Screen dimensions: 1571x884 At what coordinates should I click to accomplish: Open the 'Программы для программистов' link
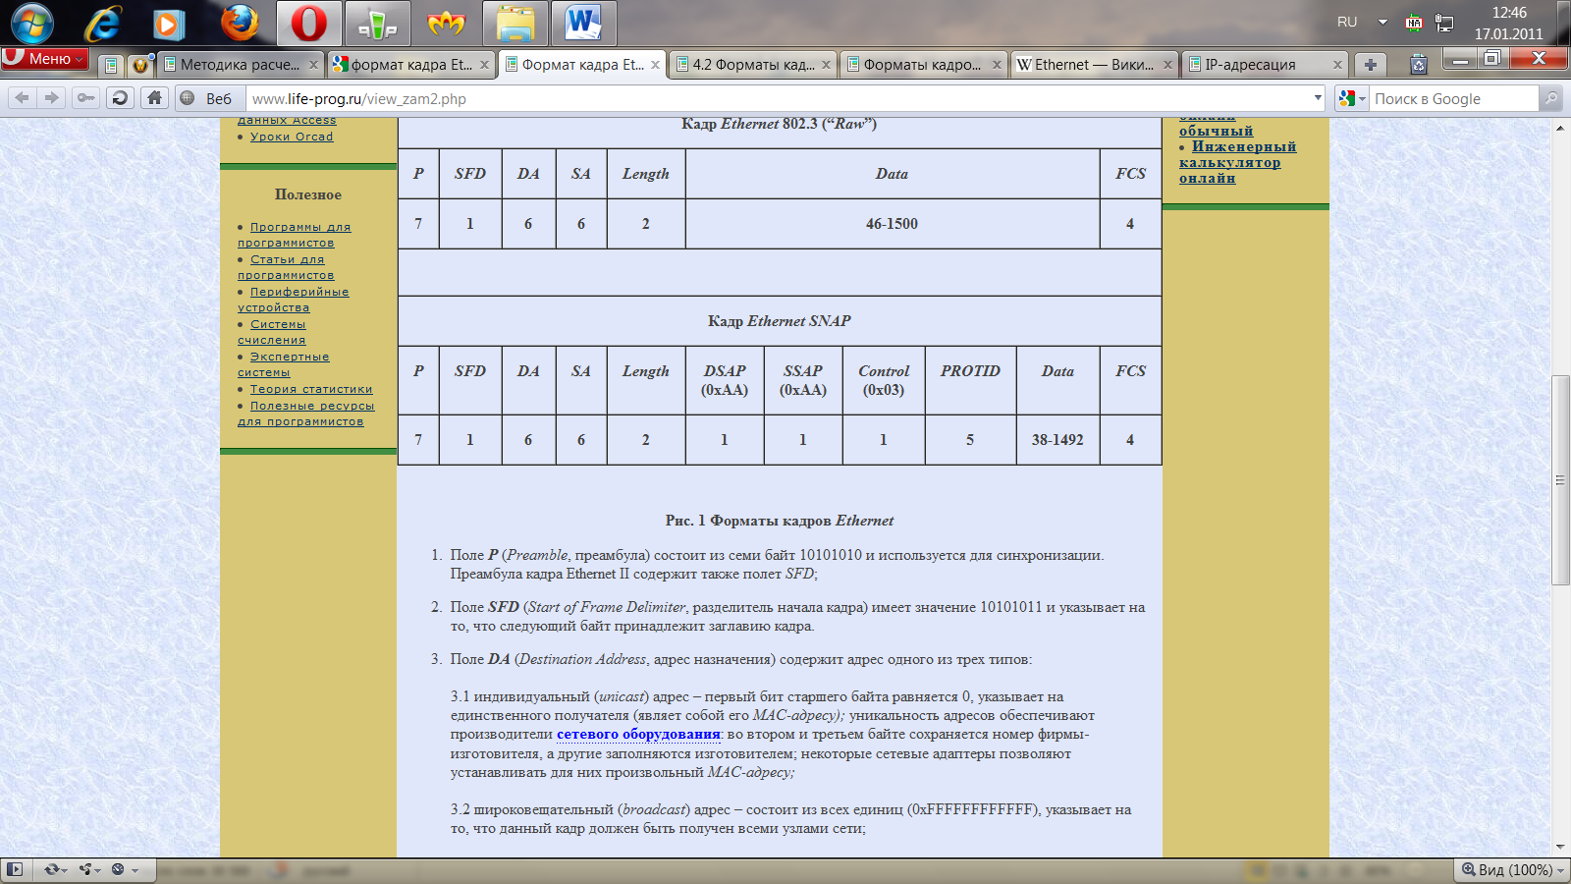coord(295,235)
